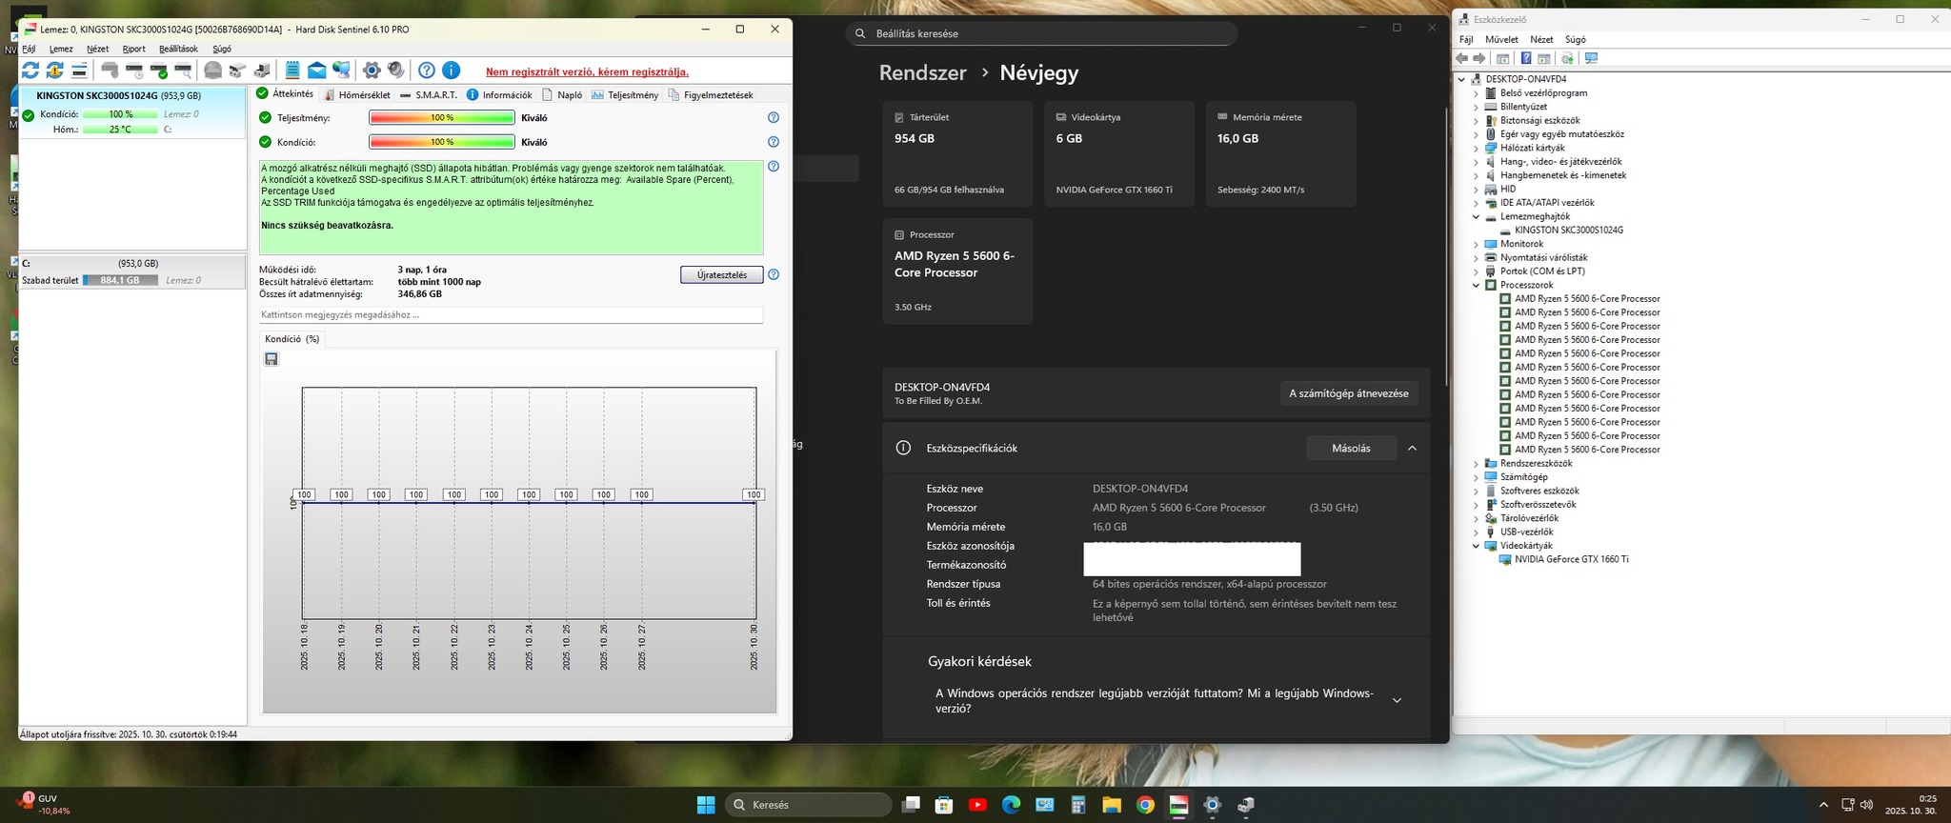Open help question mark icon in Sentinel toolbar
Screen dimensions: 1951x823
[427, 70]
